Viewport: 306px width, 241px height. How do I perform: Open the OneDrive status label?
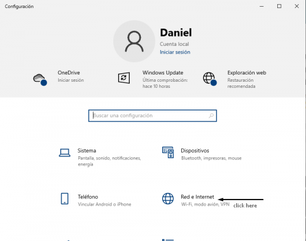[69, 73]
